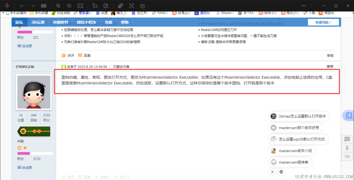Switch to the 论坛 tab

(19, 22)
